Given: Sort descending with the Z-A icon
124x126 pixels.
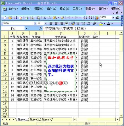Looking at the screenshot, I should point(90,18).
